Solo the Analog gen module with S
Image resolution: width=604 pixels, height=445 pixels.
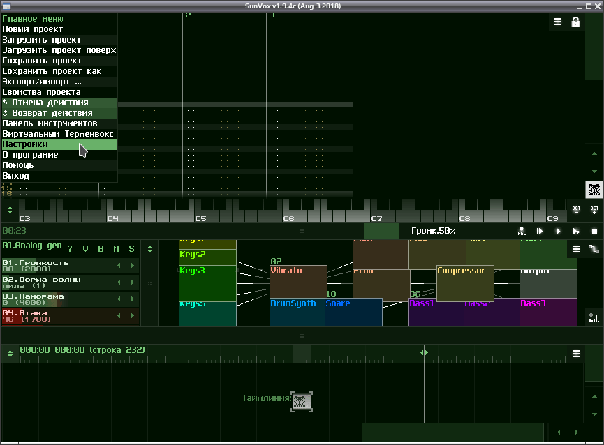coord(132,249)
